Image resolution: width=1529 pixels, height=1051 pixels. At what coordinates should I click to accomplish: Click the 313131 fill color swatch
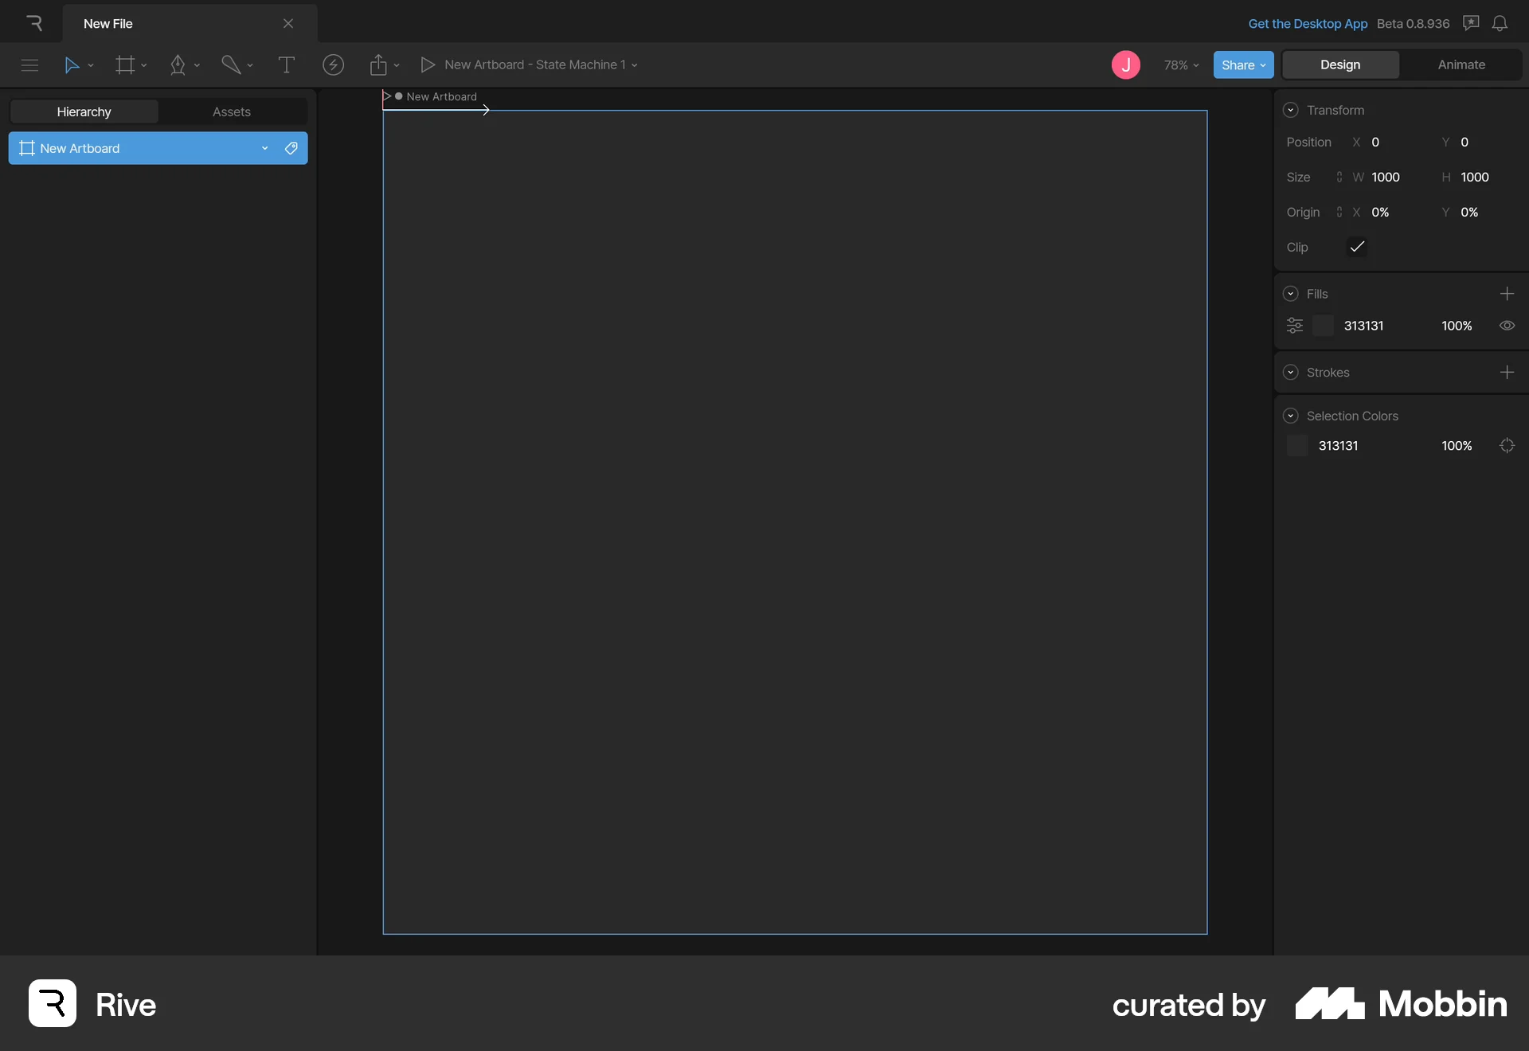[x=1323, y=326]
